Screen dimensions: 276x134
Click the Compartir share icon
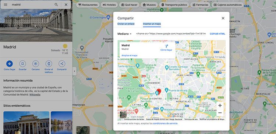pos(62,64)
